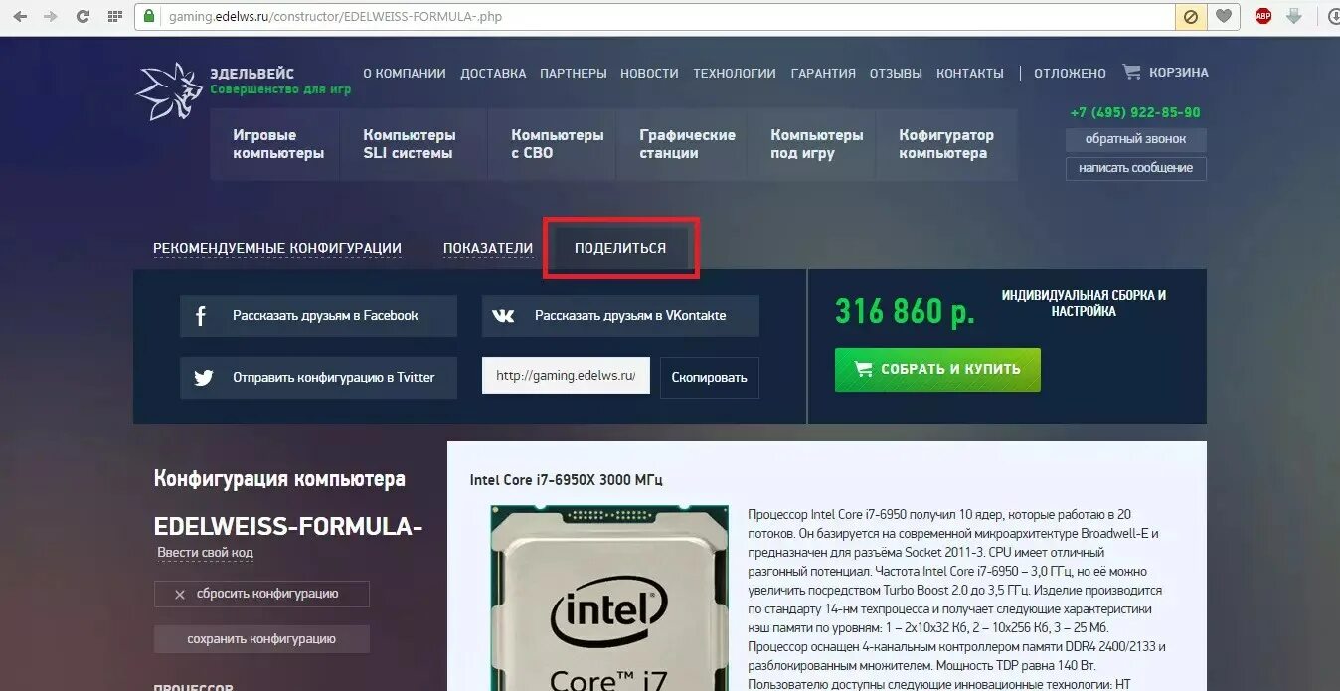This screenshot has height=691, width=1340.
Task: Click Рассказать друзьям в Facebook button
Action: click(x=318, y=316)
